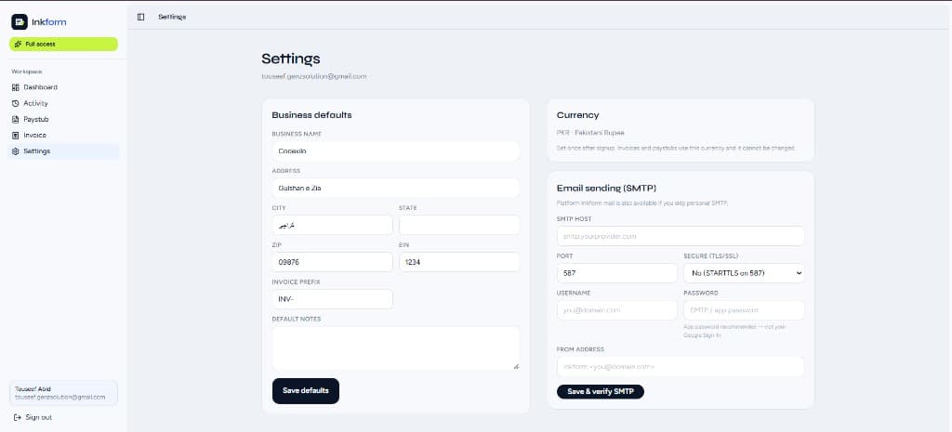The image size is (952, 432).
Task: Click the PKR - Pakistani Rupee text
Action: click(x=590, y=132)
